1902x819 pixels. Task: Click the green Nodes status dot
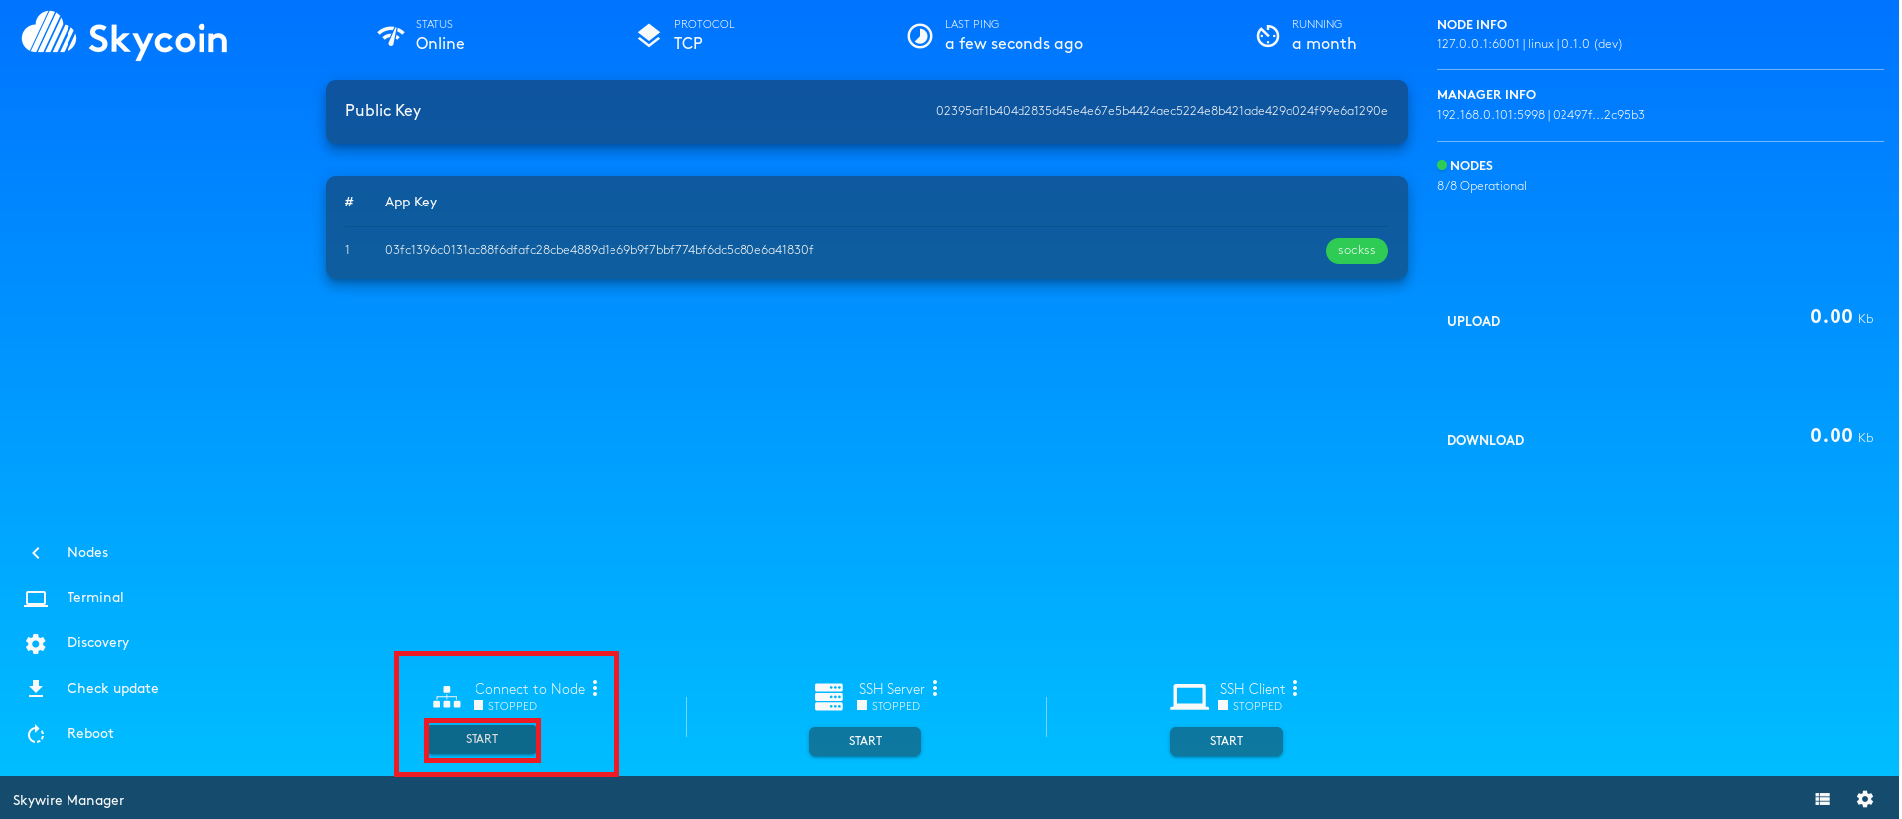(x=1442, y=165)
